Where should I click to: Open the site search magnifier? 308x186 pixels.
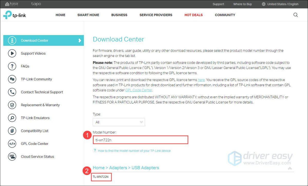(296, 15)
